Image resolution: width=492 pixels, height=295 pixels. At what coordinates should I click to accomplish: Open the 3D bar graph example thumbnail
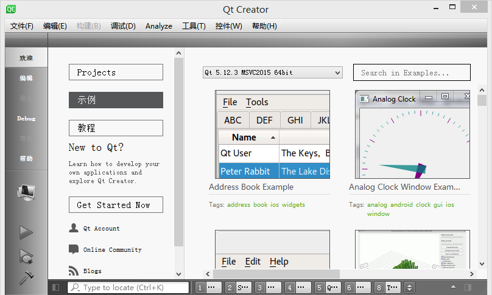click(x=412, y=249)
